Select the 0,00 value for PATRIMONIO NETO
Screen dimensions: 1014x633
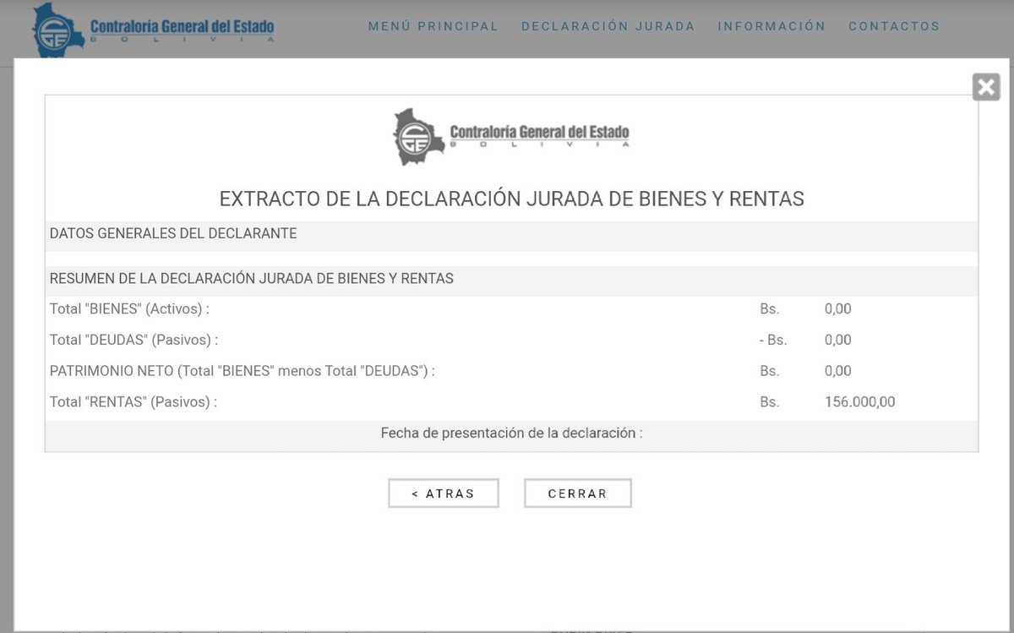click(838, 371)
